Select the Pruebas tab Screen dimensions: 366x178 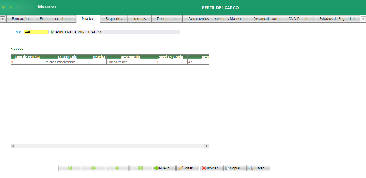88,19
